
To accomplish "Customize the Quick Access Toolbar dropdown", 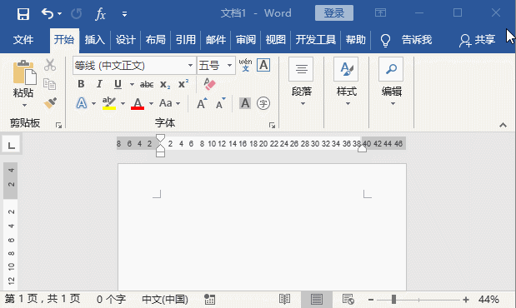I will [x=124, y=14].
